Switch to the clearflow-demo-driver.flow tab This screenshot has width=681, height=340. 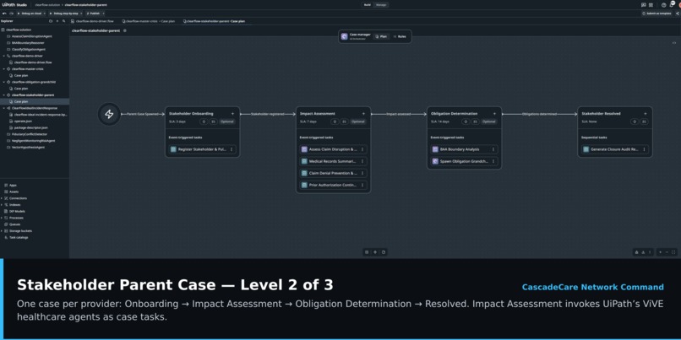point(92,21)
